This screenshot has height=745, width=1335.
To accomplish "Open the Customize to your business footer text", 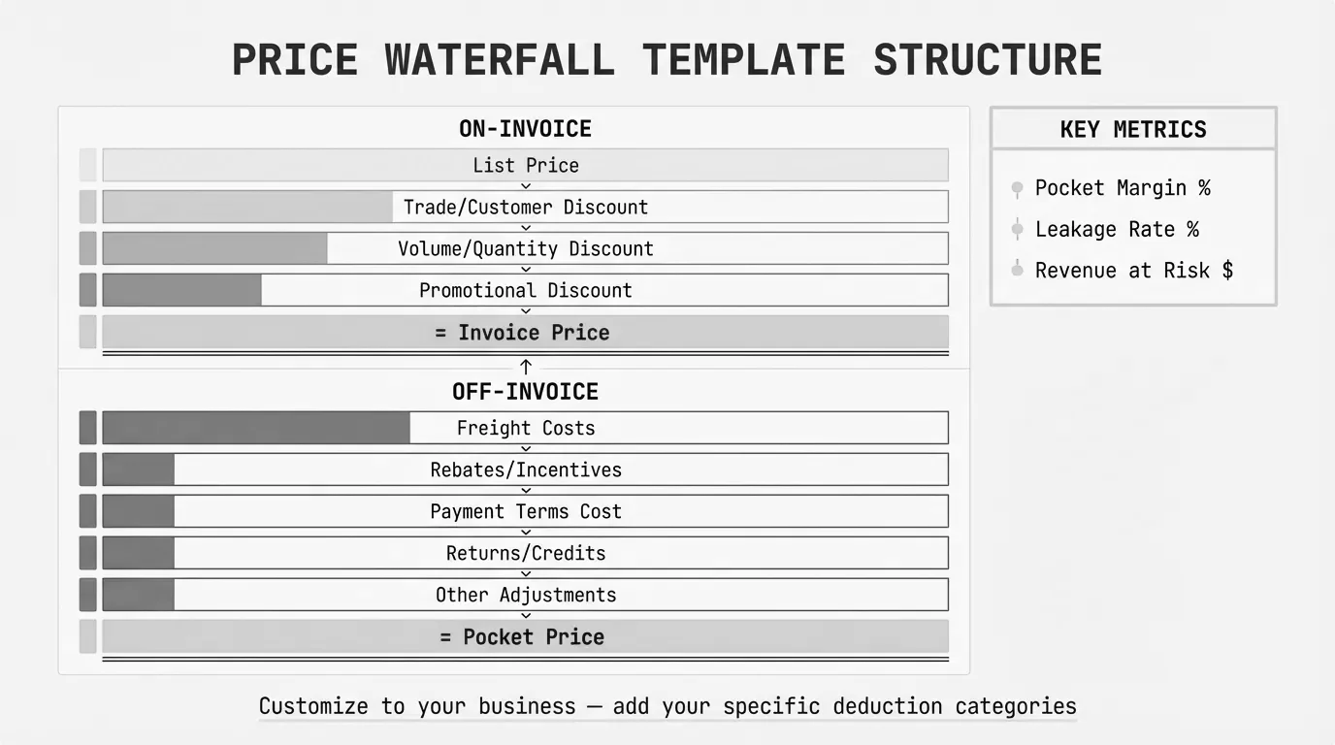I will coord(667,706).
